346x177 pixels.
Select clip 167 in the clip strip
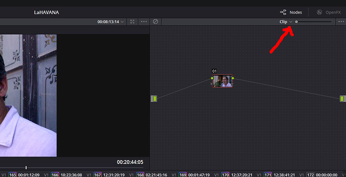point(98,175)
